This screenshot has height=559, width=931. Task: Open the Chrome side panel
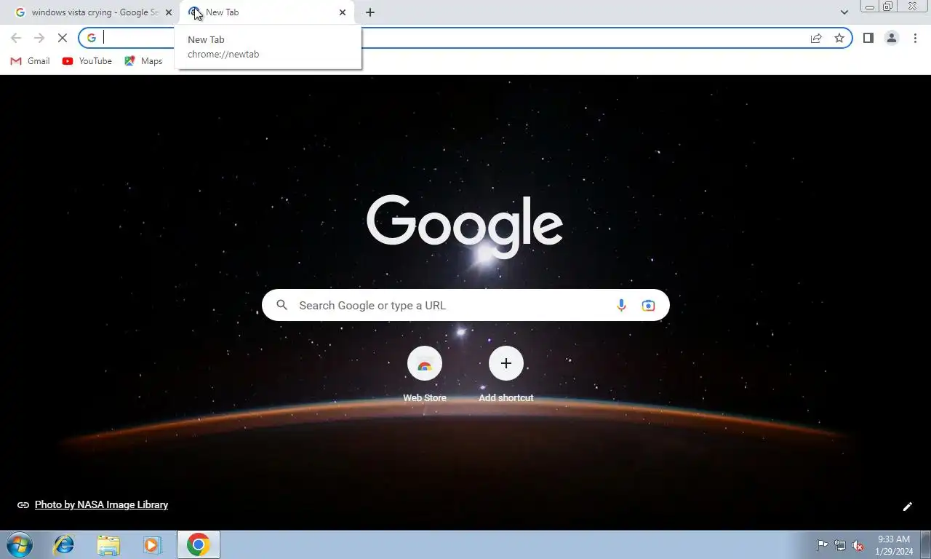click(868, 38)
